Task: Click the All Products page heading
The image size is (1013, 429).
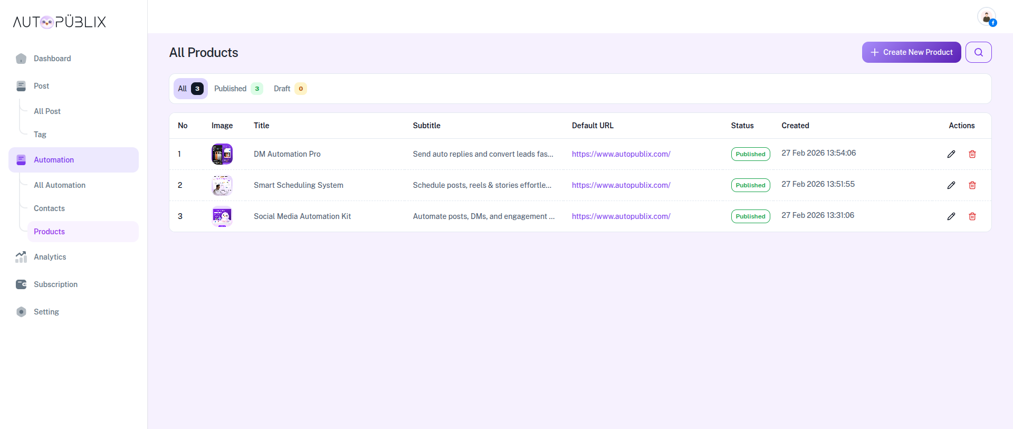Action: [204, 53]
